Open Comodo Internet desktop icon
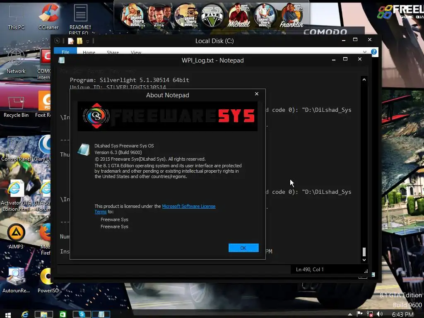This screenshot has height=318, width=424. click(44, 64)
